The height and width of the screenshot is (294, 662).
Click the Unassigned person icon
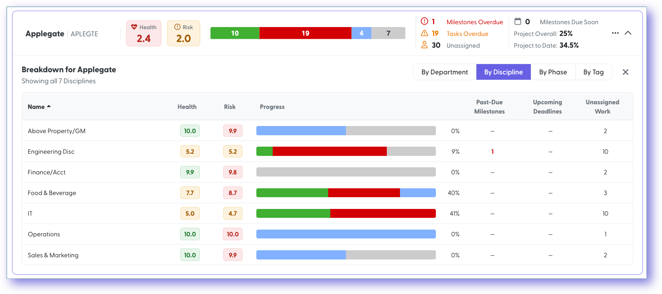[x=425, y=45]
